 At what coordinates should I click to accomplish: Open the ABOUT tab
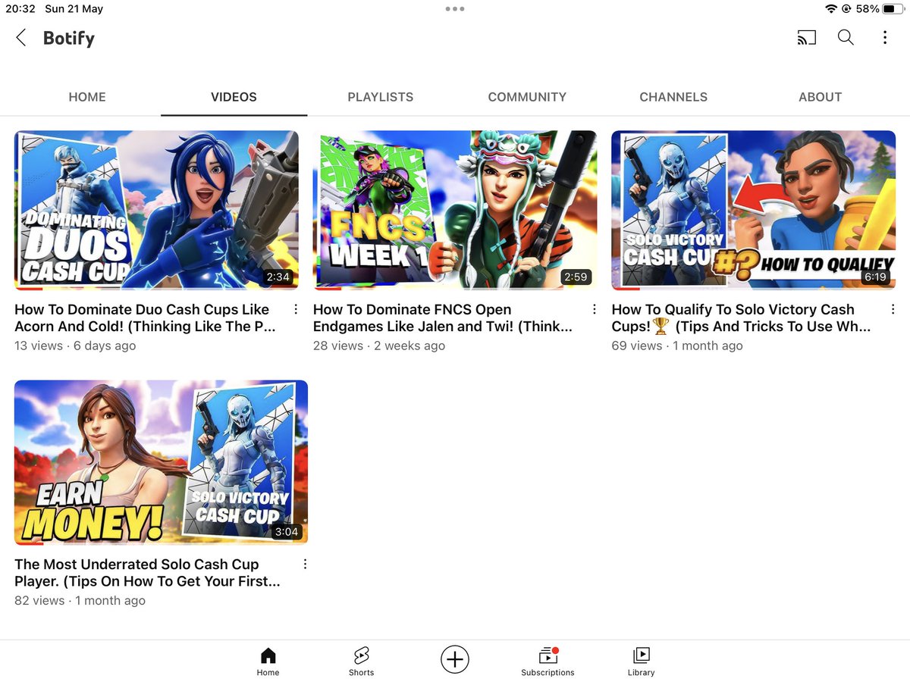click(x=821, y=97)
